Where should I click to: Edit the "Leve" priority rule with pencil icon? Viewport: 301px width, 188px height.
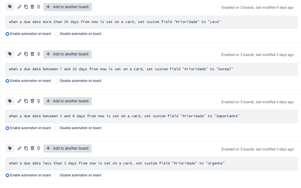tap(19, 7)
